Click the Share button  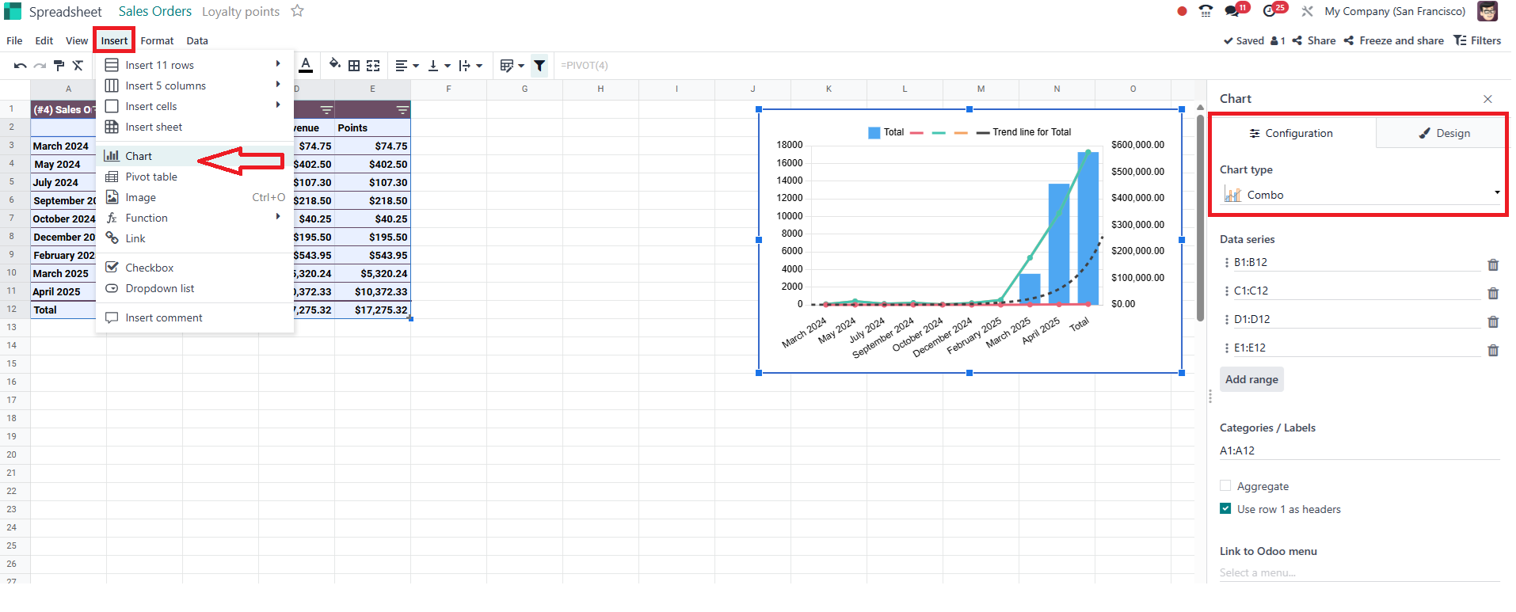click(1314, 40)
